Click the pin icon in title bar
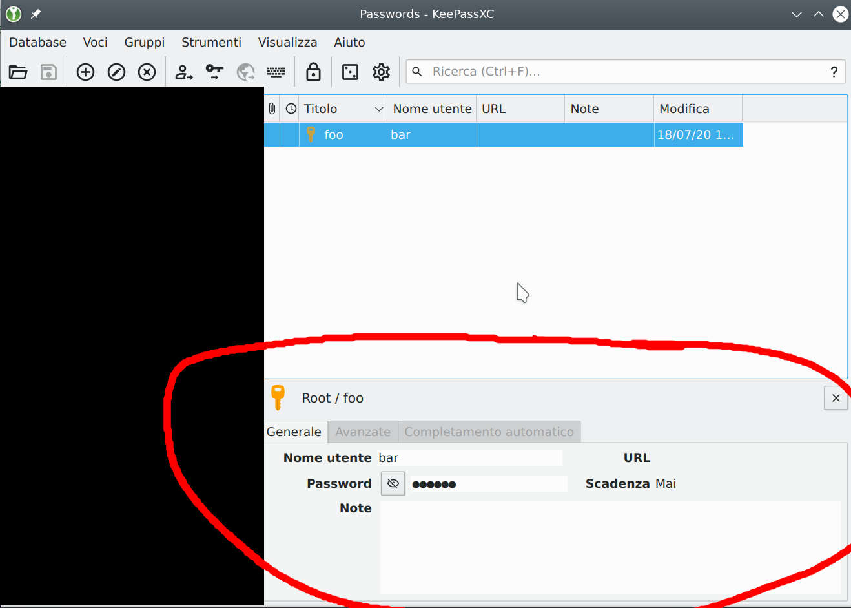 pos(36,14)
